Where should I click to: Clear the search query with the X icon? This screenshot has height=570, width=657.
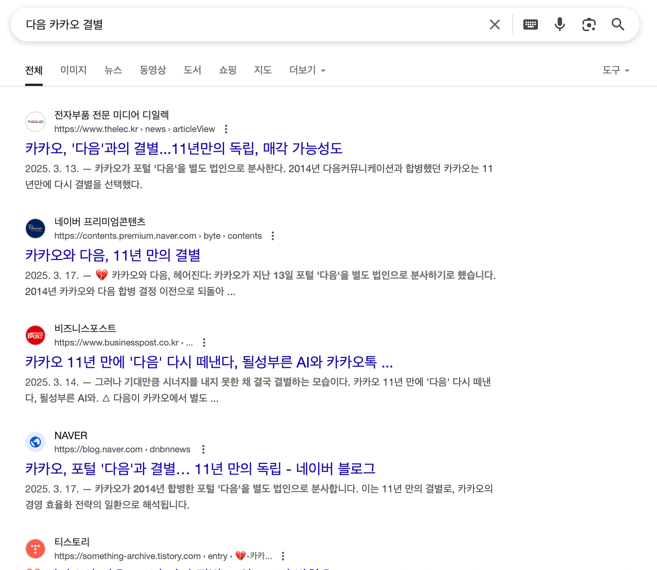494,24
